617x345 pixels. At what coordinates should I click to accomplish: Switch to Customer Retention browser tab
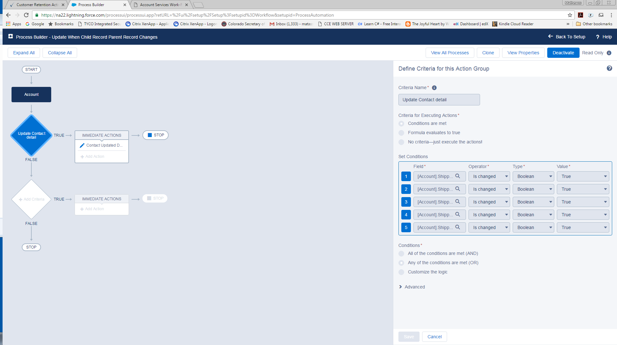pyautogui.click(x=37, y=5)
